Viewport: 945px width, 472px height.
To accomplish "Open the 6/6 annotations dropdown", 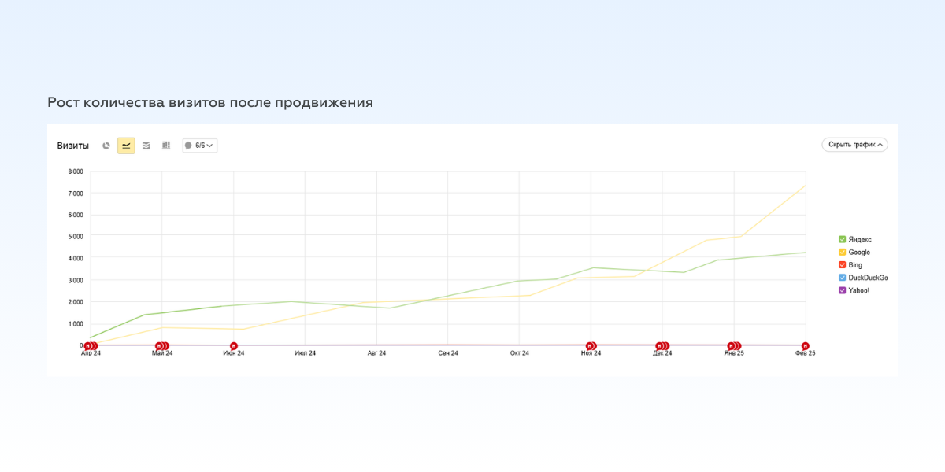I will (x=200, y=146).
